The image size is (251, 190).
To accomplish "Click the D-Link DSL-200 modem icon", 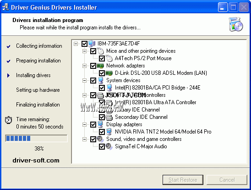I will (x=109, y=73).
